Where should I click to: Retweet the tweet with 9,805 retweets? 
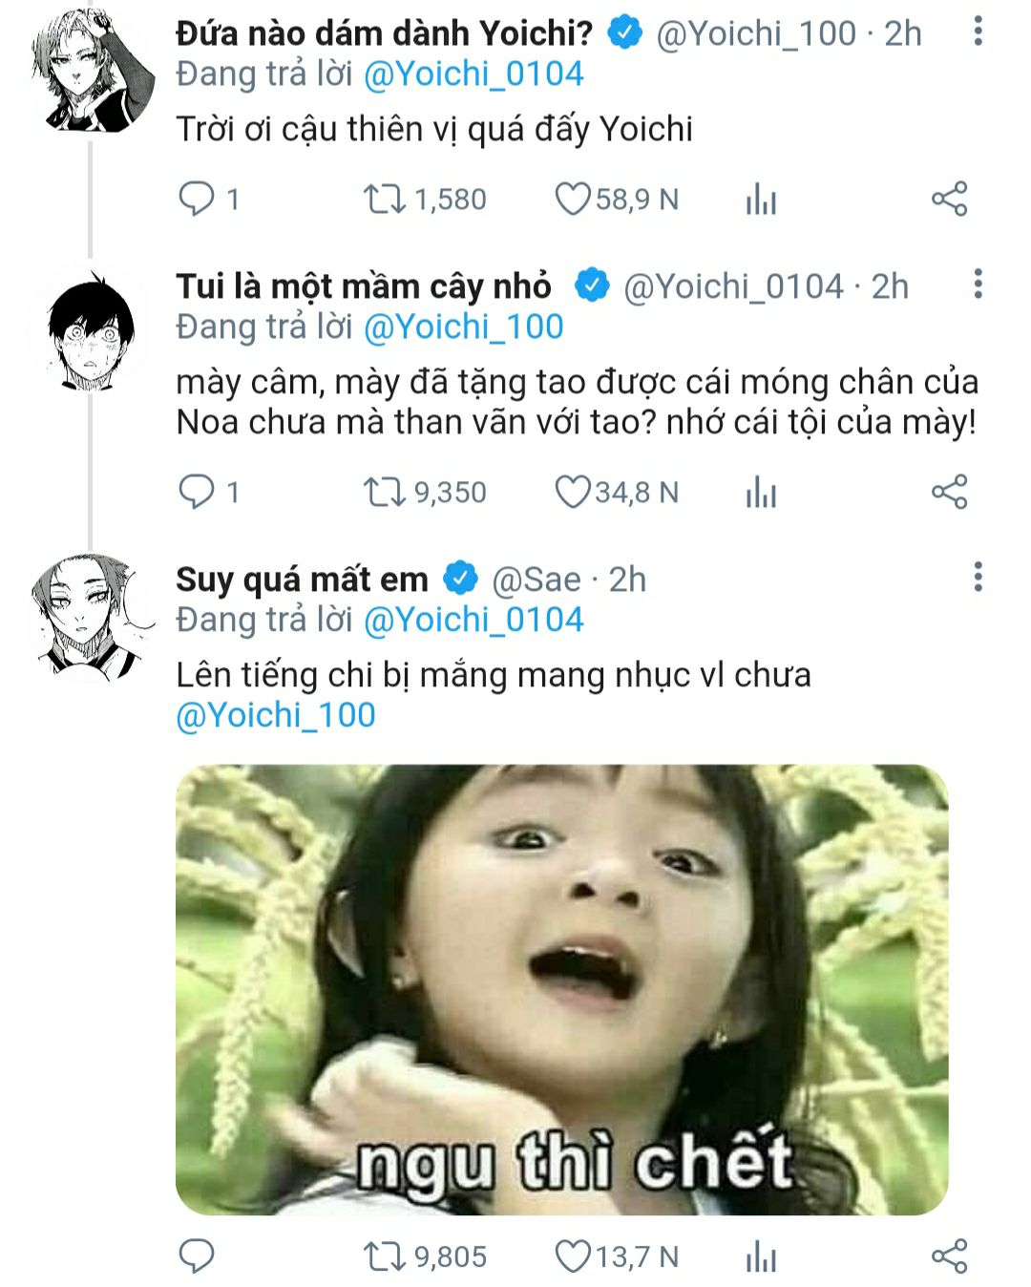384,1256
